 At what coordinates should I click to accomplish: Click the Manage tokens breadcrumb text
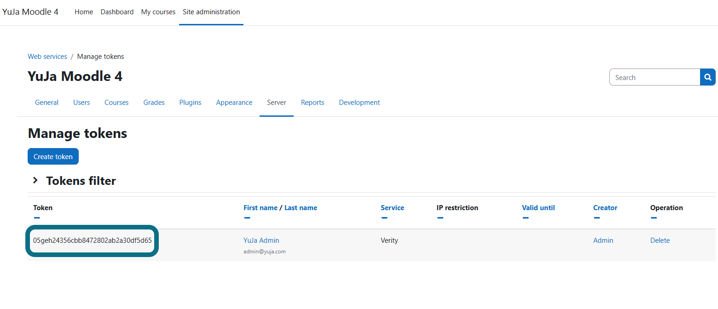pos(100,57)
